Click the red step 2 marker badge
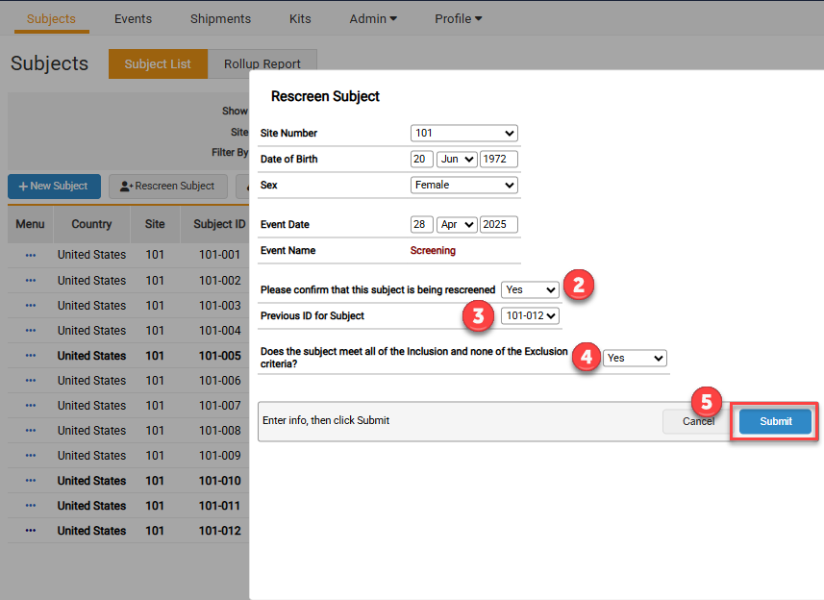 tap(578, 285)
